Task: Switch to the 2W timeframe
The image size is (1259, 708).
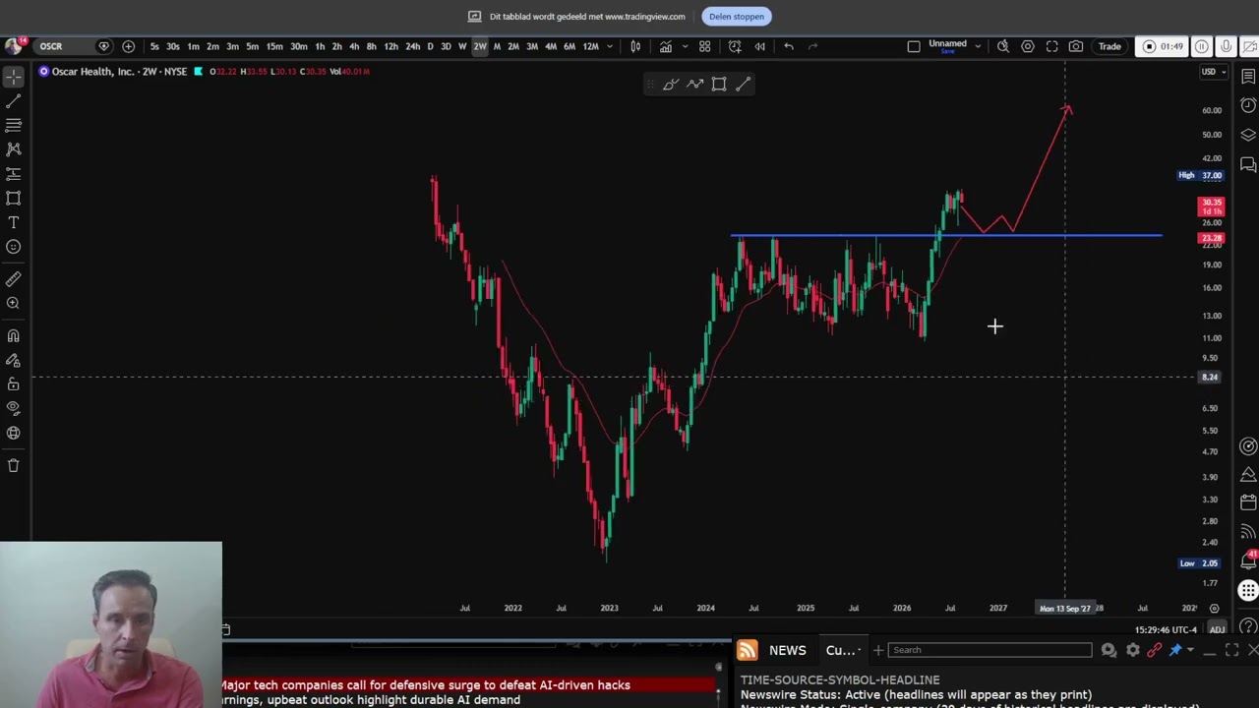Action: pos(480,46)
